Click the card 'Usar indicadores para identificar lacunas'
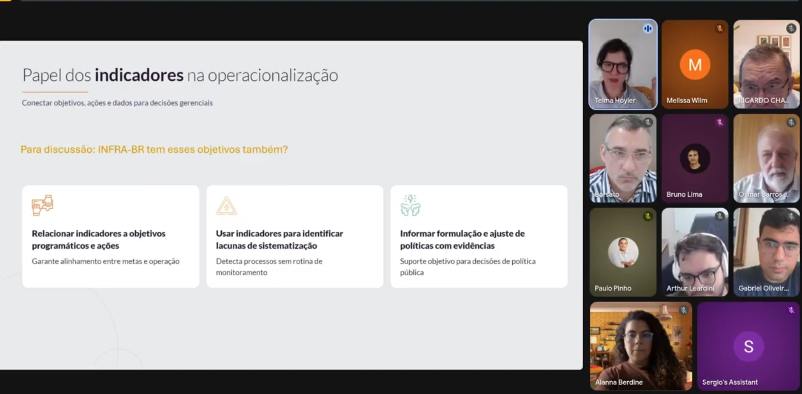Screen dimensions: 802x394 pos(295,236)
